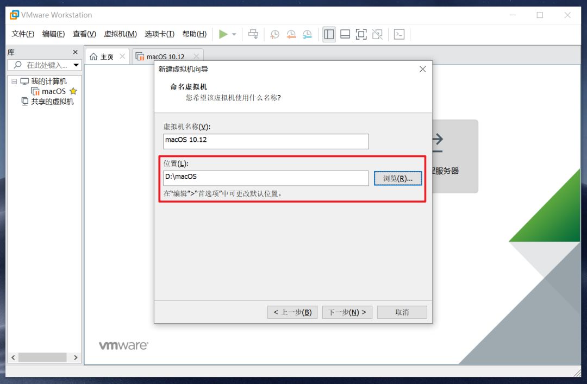Click the library search magnifier icon
Image resolution: width=587 pixels, height=384 pixels.
[17, 65]
